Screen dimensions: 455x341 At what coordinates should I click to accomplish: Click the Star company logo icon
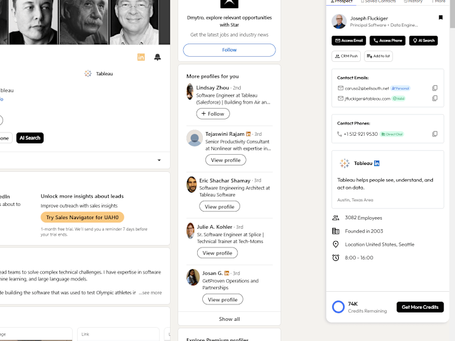click(x=229, y=4)
